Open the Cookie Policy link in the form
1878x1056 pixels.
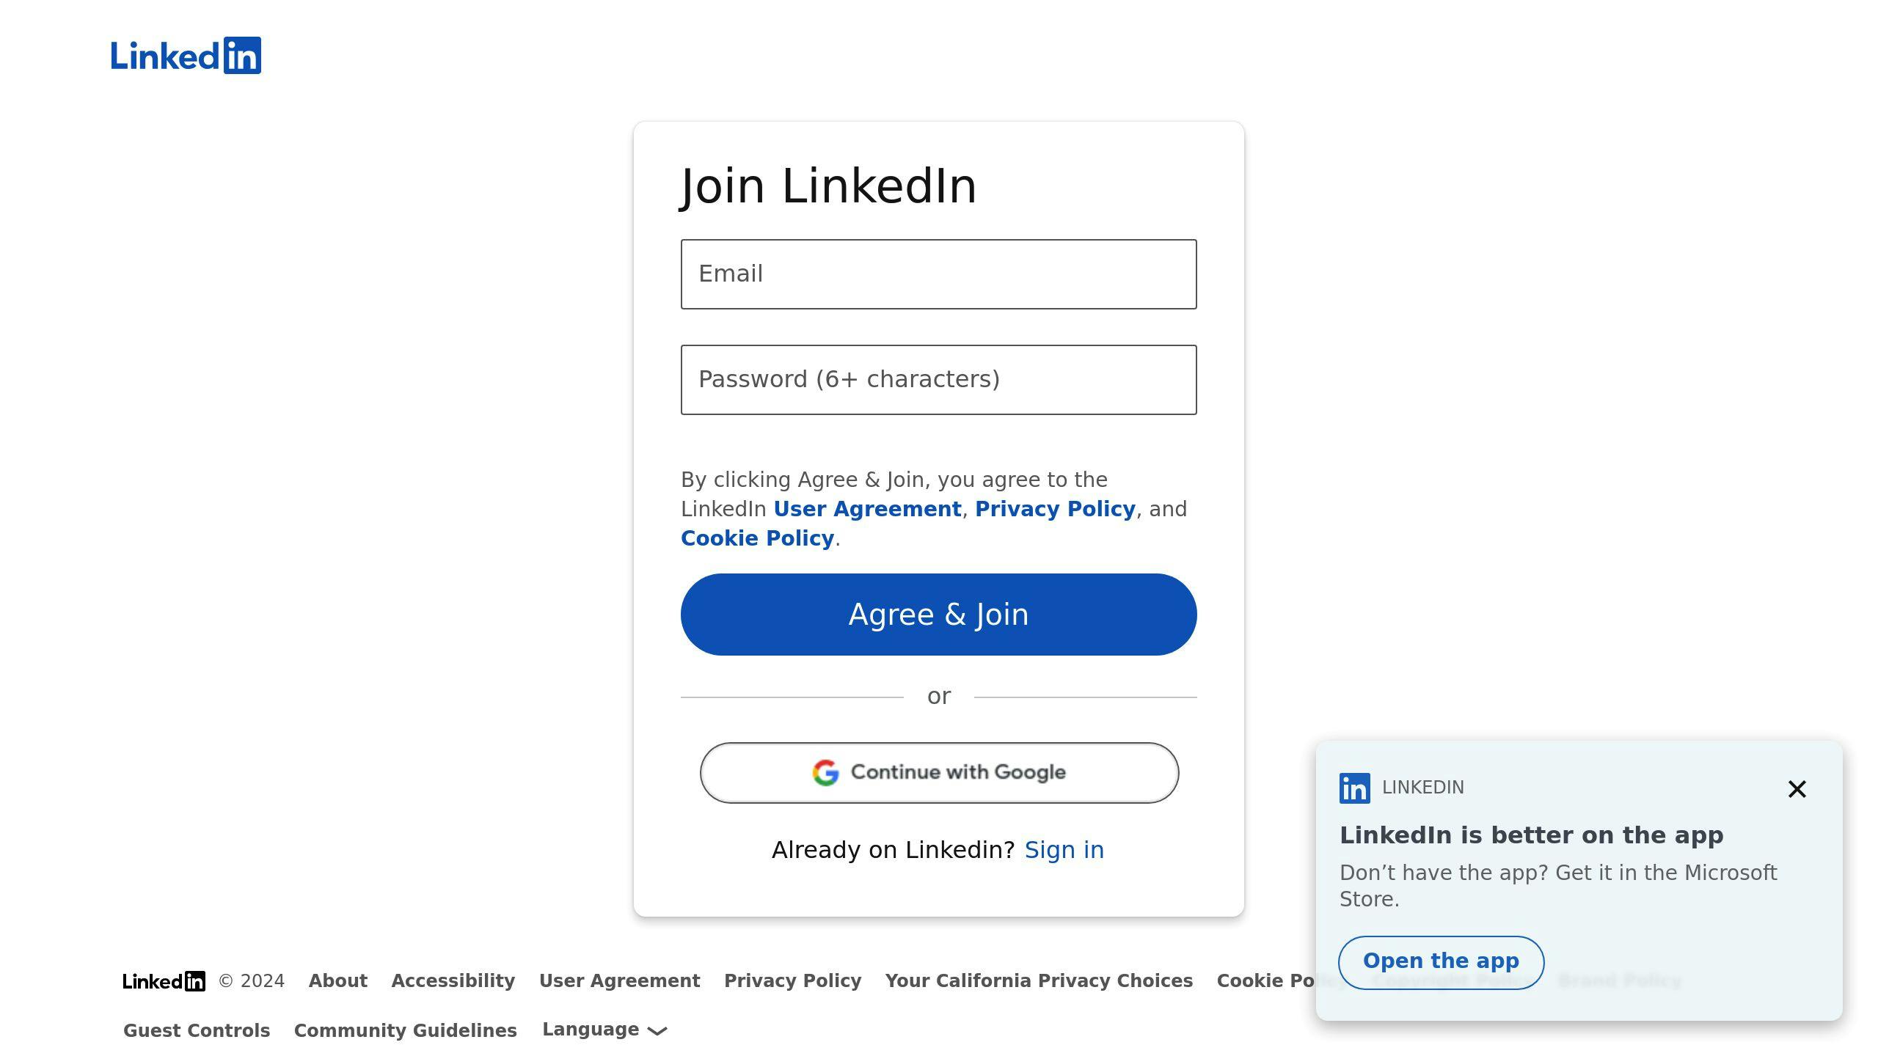pyautogui.click(x=757, y=538)
